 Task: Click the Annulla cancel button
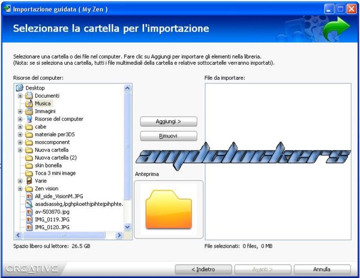(x=322, y=268)
